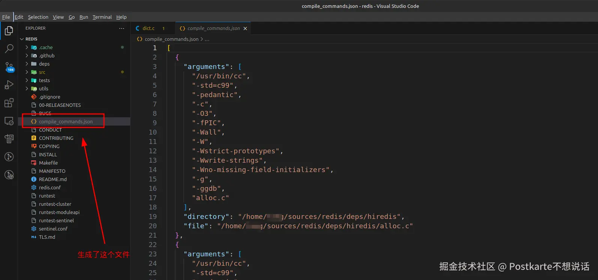598x280 pixels.
Task: Click the "file" key on line 20
Action: click(196, 226)
